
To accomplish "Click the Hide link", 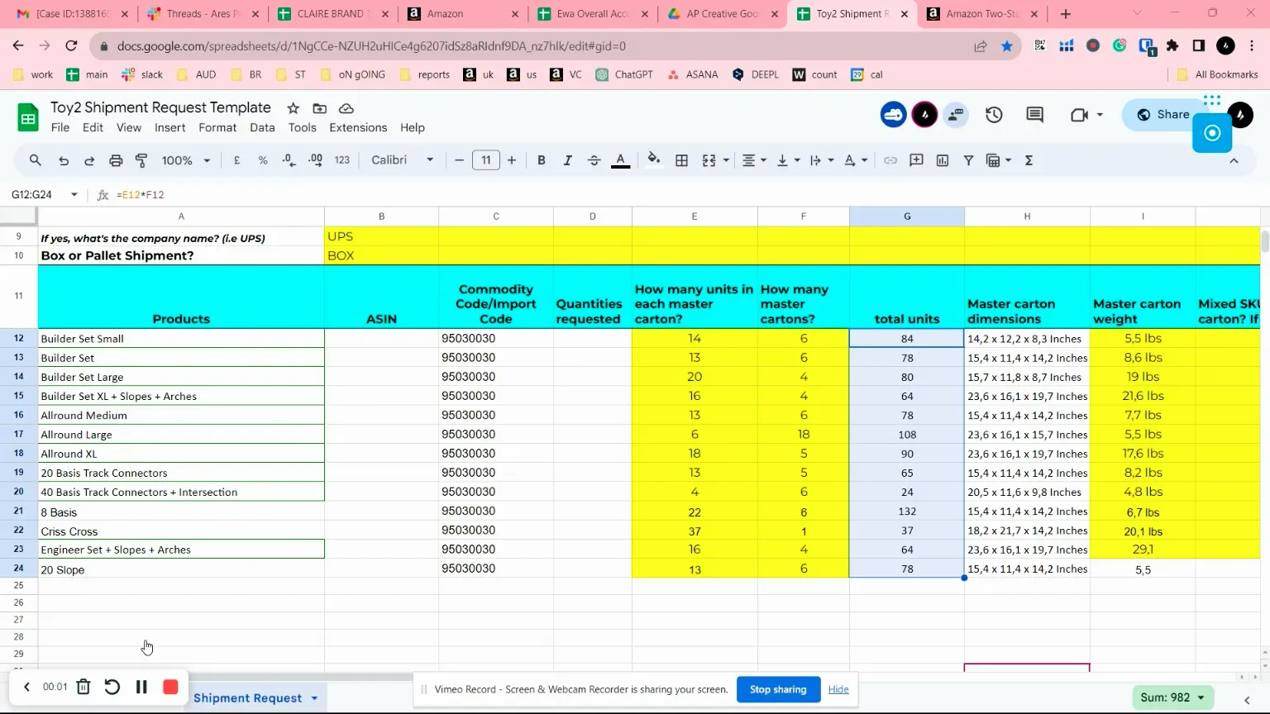I will pyautogui.click(x=838, y=689).
